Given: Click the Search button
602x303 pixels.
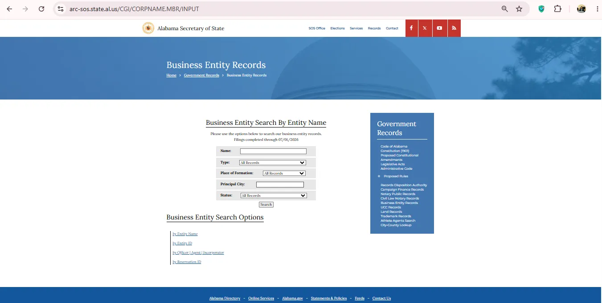Looking at the screenshot, I should (266, 204).
